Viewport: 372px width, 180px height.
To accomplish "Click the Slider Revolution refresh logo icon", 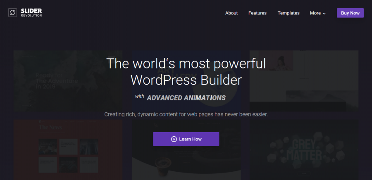I will click(12, 12).
